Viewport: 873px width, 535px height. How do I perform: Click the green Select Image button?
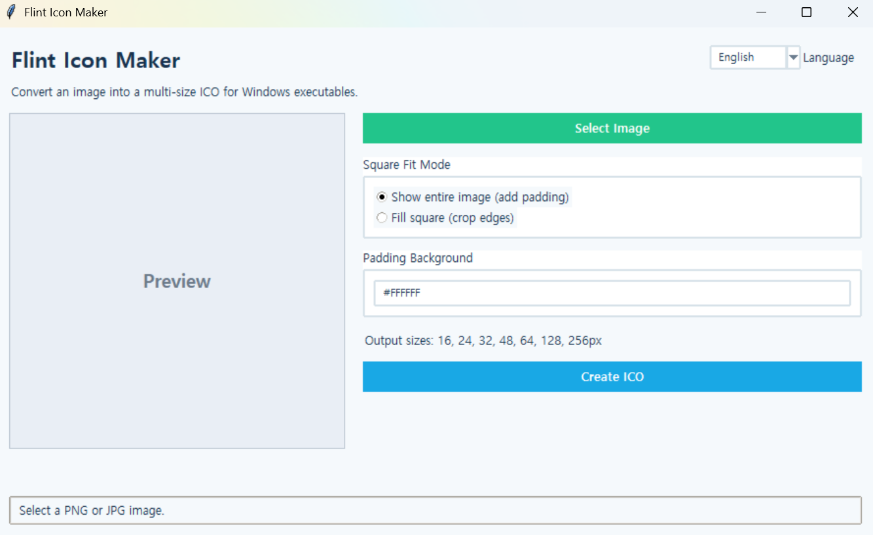click(612, 128)
